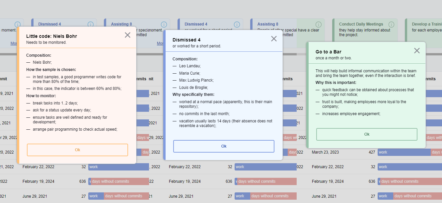The width and height of the screenshot is (442, 203).
Task: Click the info icon on Conduct Daily Meetings card
Action: 391,25
